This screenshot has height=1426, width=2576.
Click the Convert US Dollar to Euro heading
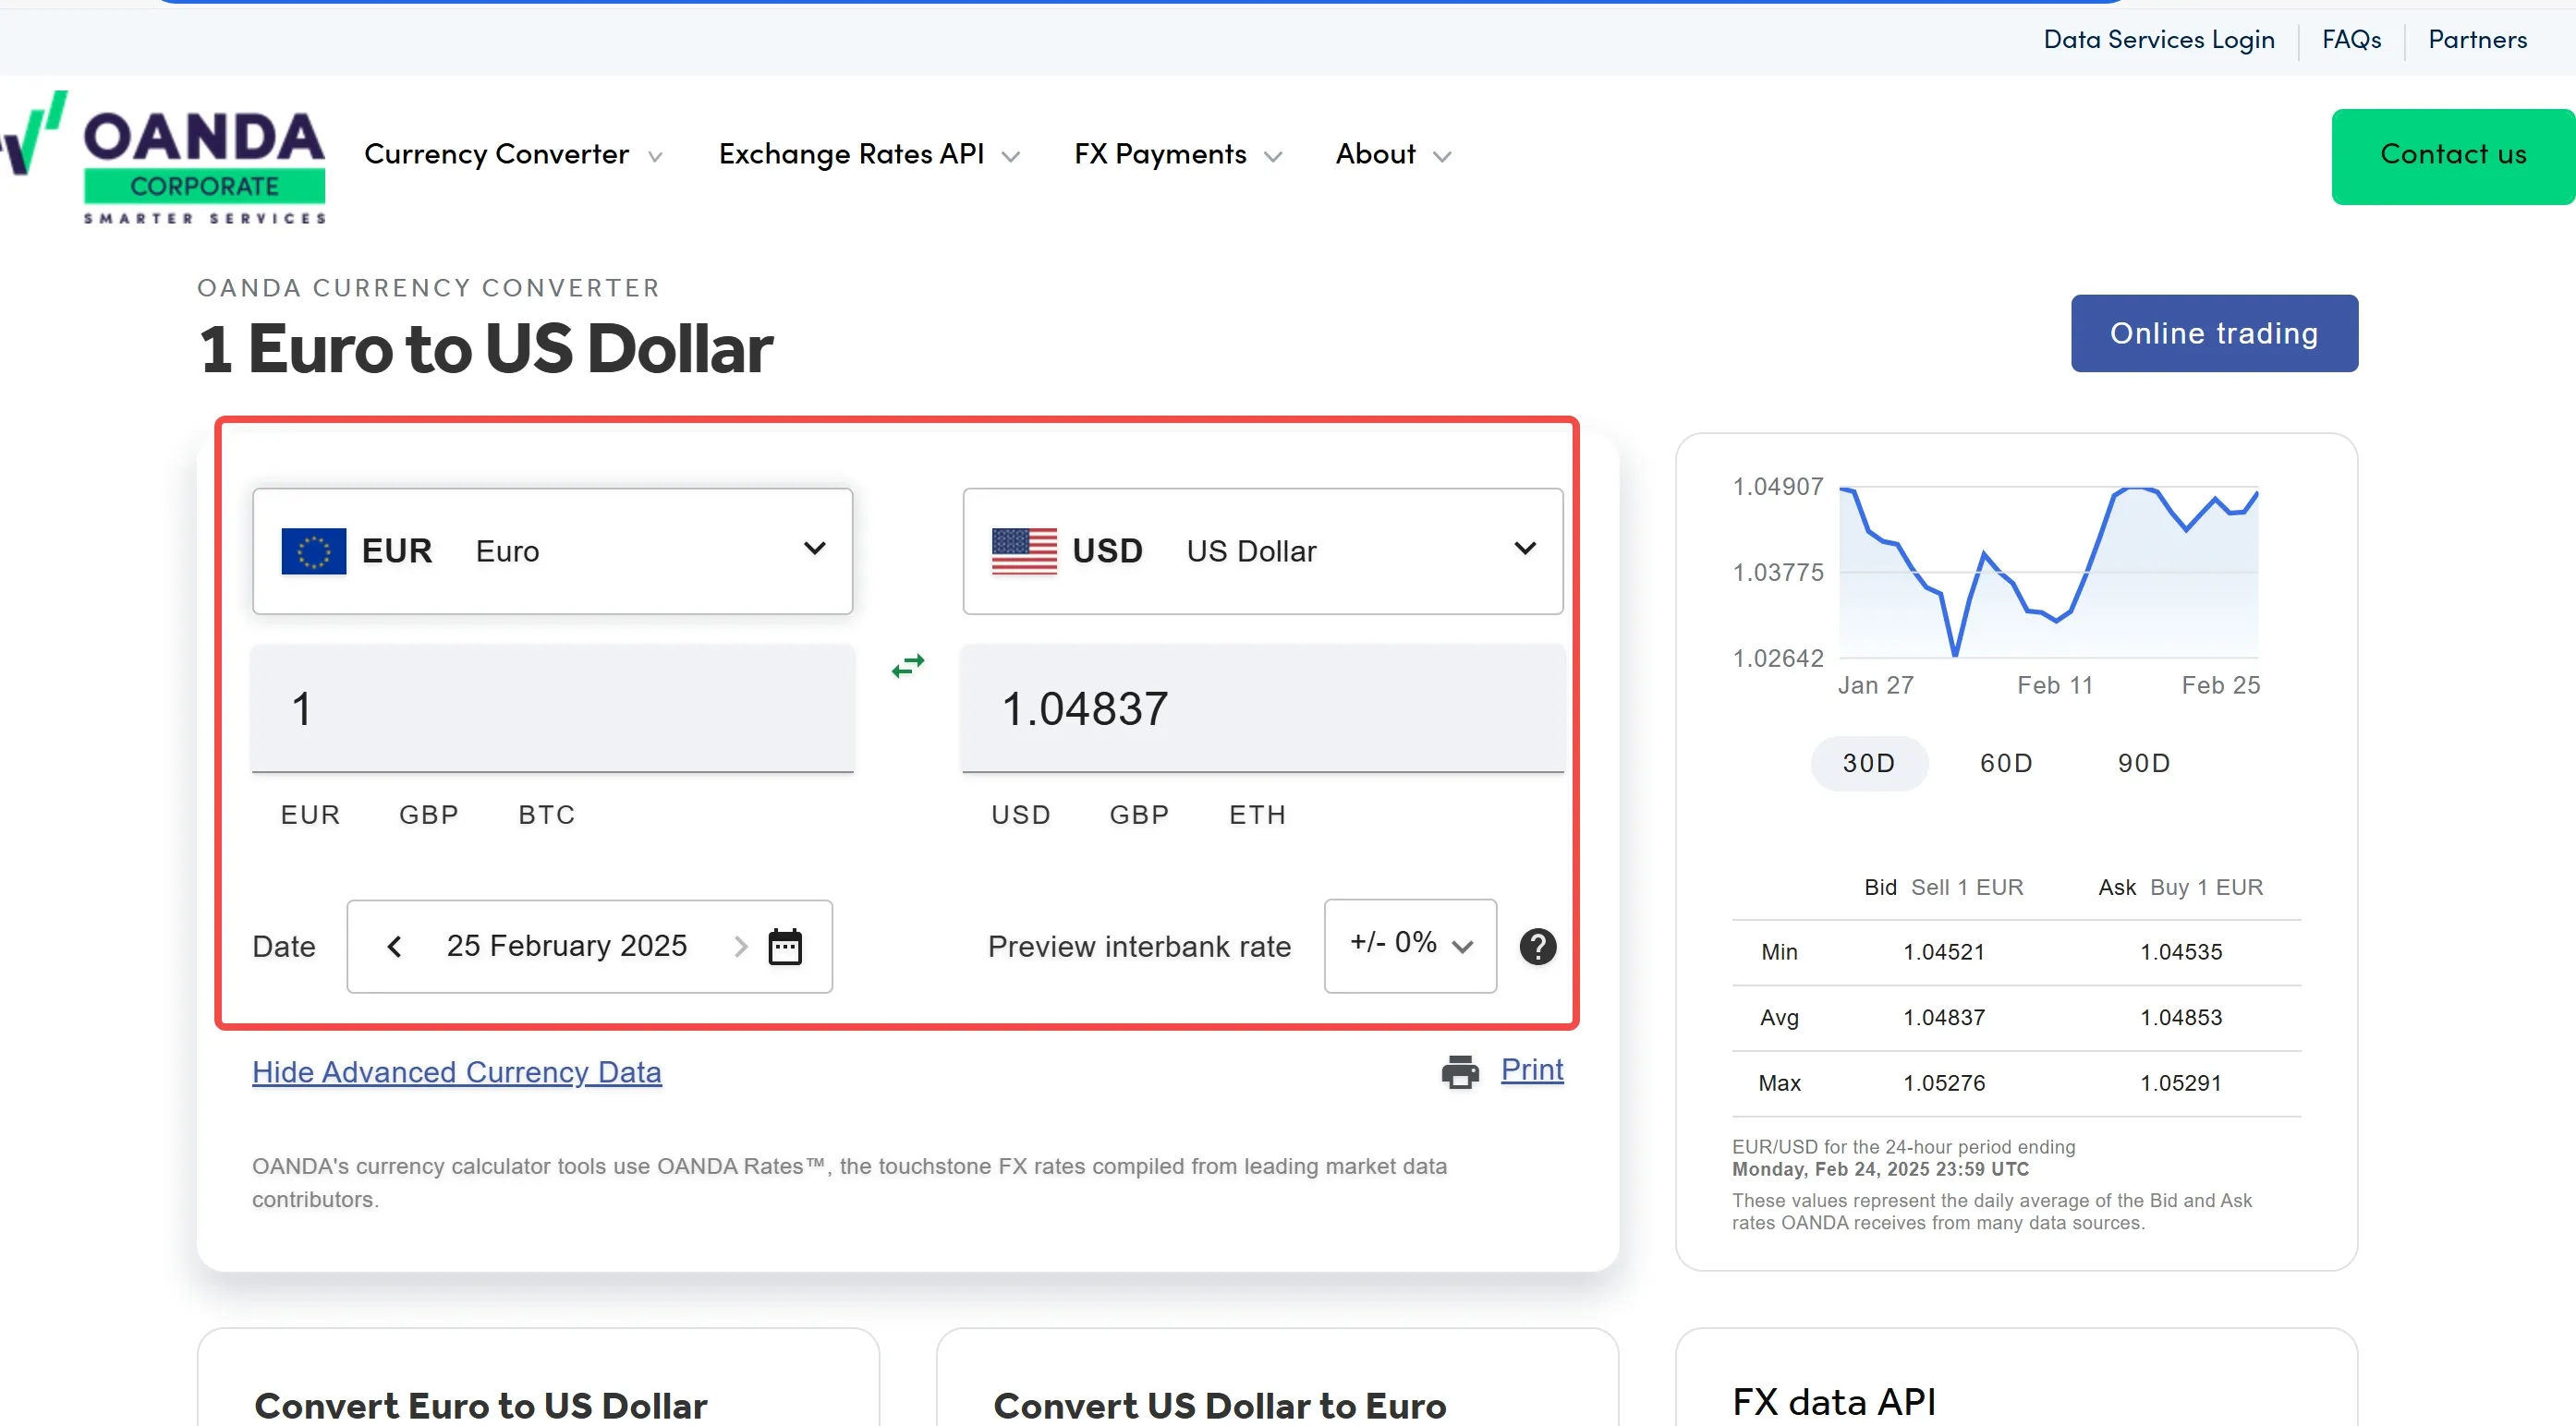coord(1220,1405)
